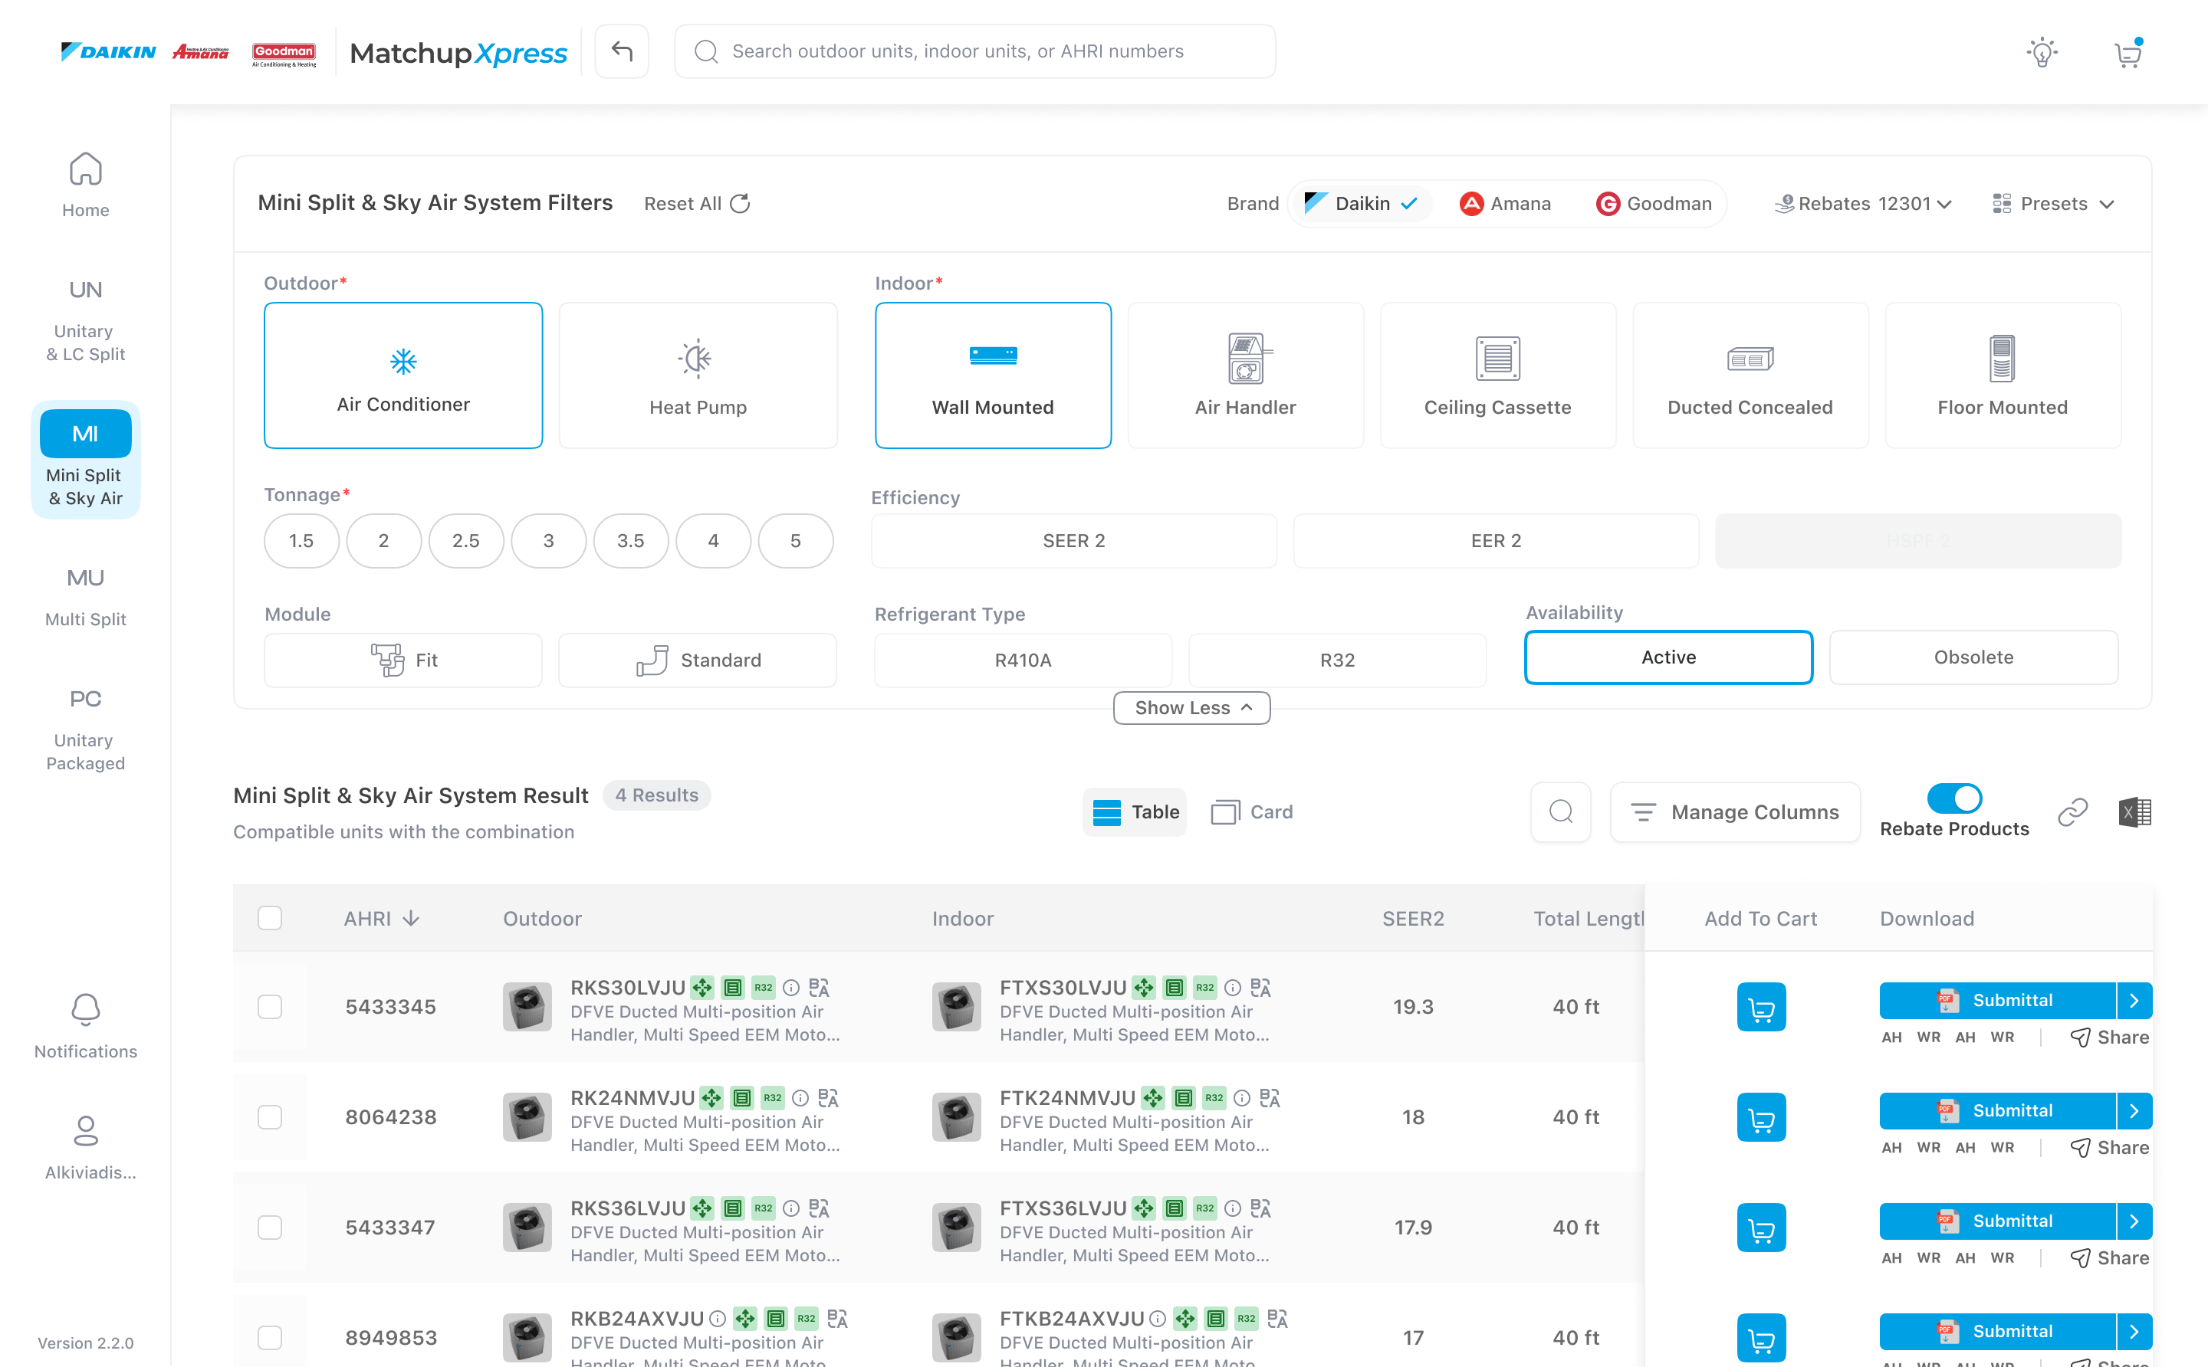
Task: Enable the Rebate Products toggle
Action: coord(1955,798)
